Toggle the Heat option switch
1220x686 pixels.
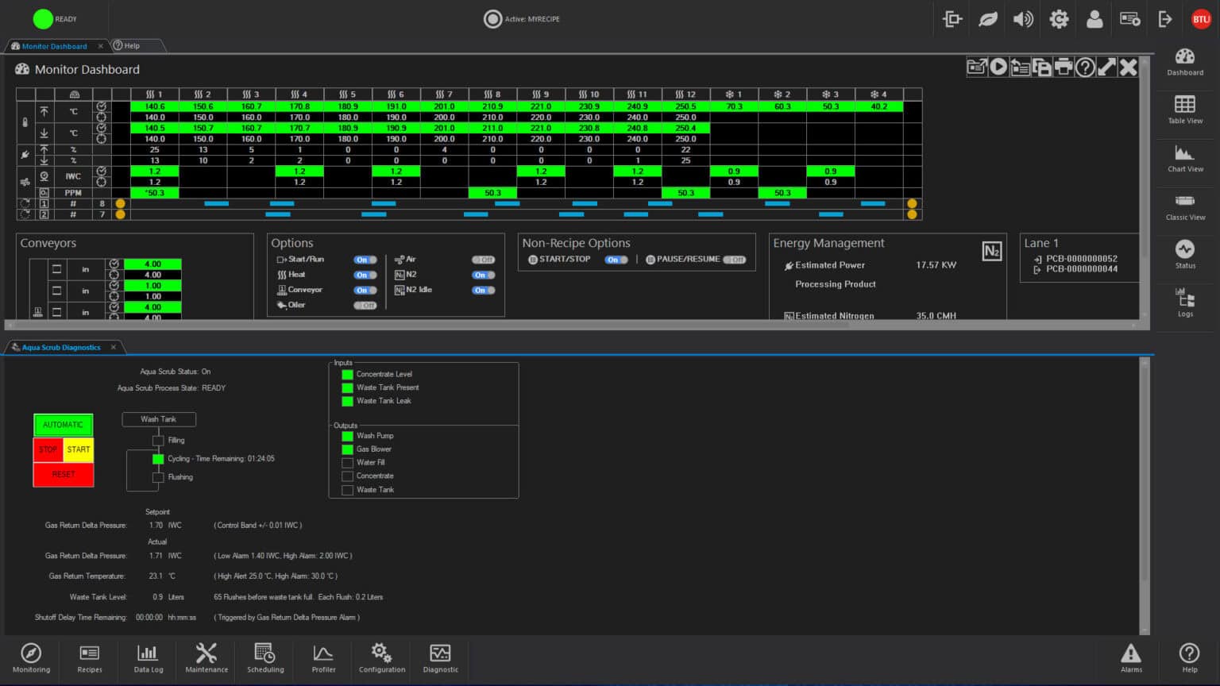click(365, 275)
